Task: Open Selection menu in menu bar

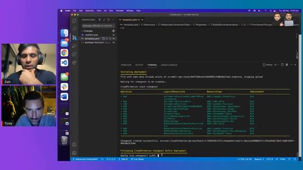Action: tap(89, 10)
